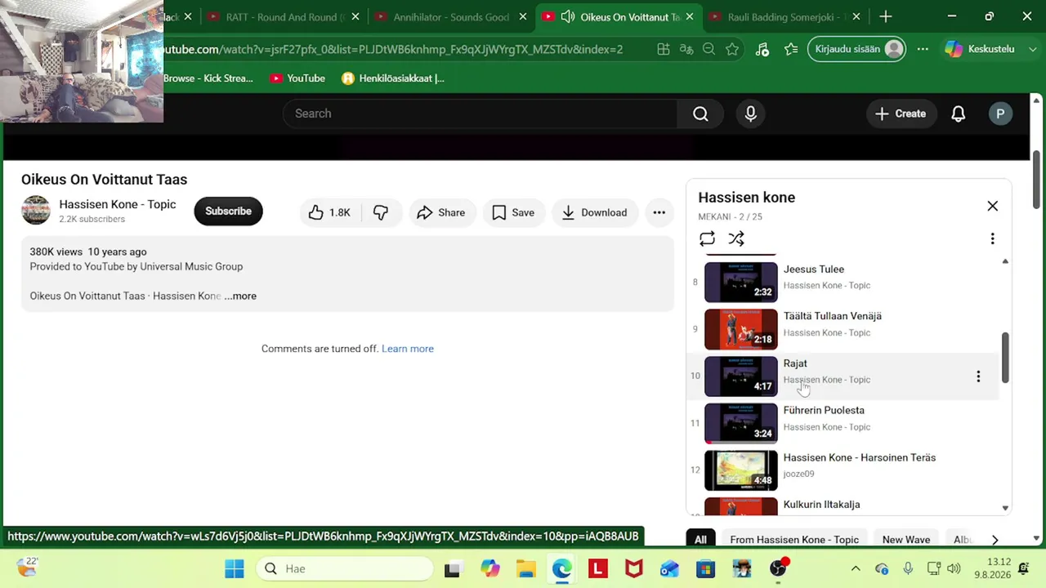Image resolution: width=1046 pixels, height=588 pixels.
Task: Close the Hassisen kone playlist panel
Action: [x=992, y=206]
